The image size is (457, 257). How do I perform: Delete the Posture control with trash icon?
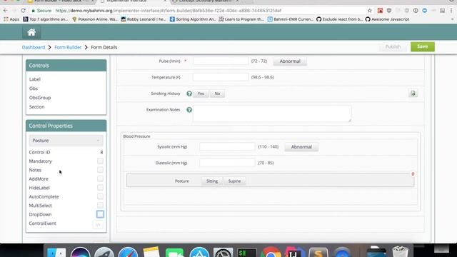click(x=413, y=174)
